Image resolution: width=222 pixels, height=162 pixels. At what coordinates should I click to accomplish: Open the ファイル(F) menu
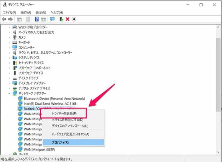pyautogui.click(x=9, y=12)
